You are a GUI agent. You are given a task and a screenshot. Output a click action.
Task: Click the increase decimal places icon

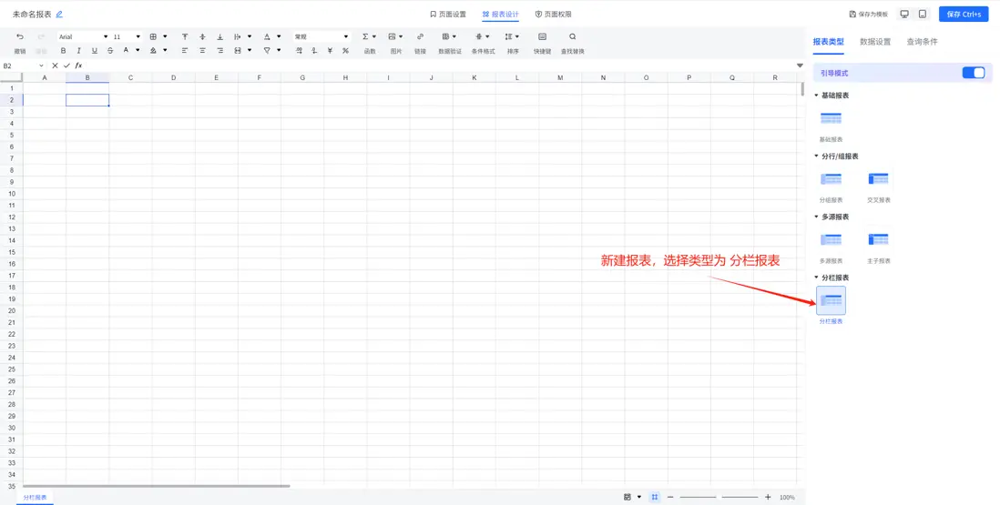[299, 50]
